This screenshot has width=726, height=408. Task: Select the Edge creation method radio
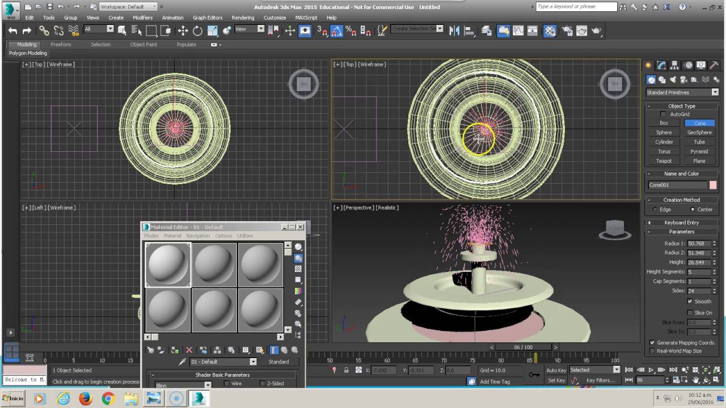(x=655, y=210)
